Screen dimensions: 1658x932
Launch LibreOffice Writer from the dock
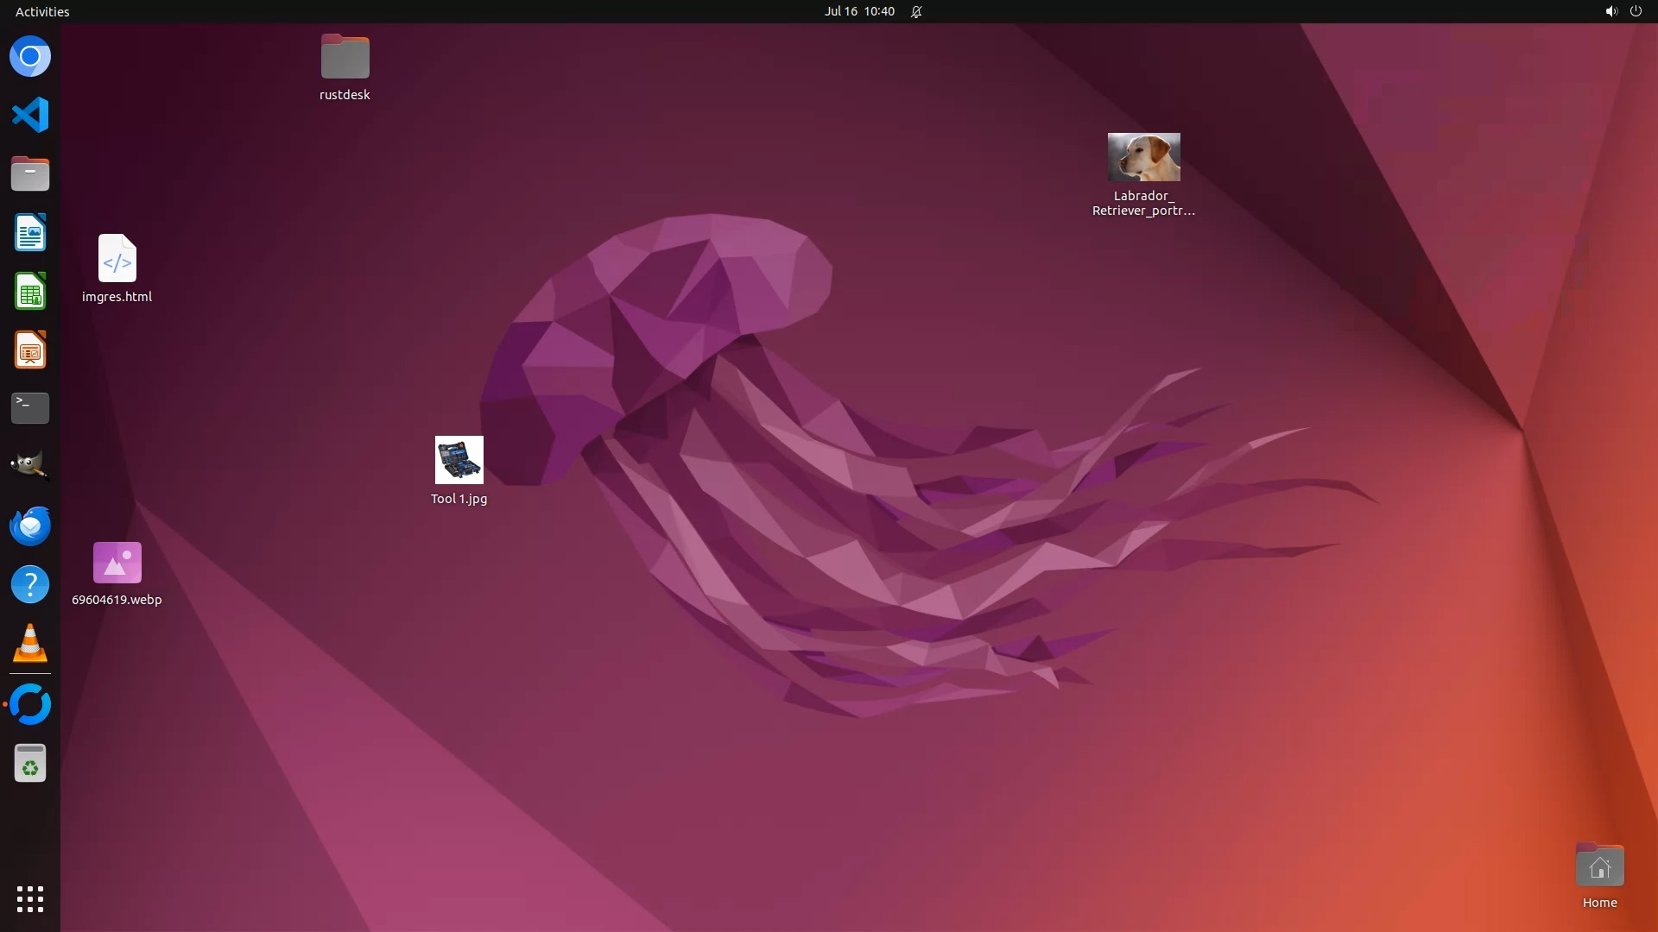tap(30, 232)
